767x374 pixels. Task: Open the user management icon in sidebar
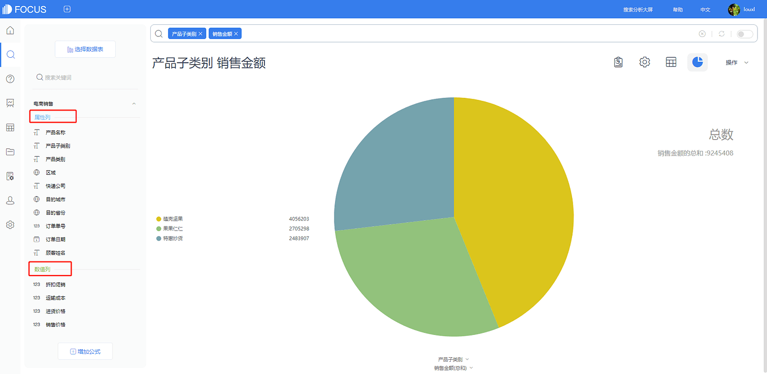(10, 200)
